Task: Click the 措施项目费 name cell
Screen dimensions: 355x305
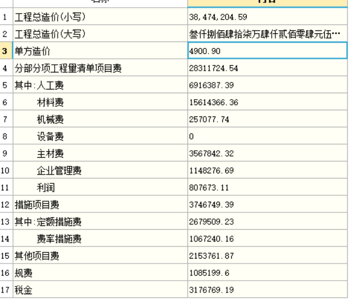Action: (100, 204)
